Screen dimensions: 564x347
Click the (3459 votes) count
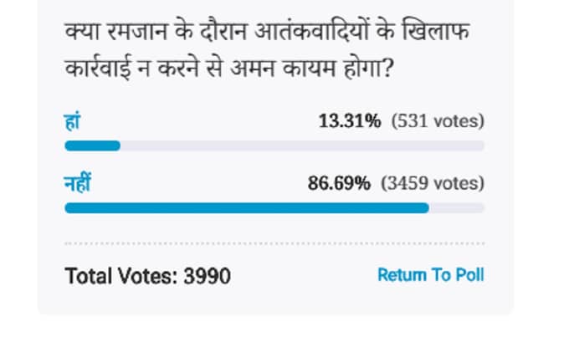[431, 184]
